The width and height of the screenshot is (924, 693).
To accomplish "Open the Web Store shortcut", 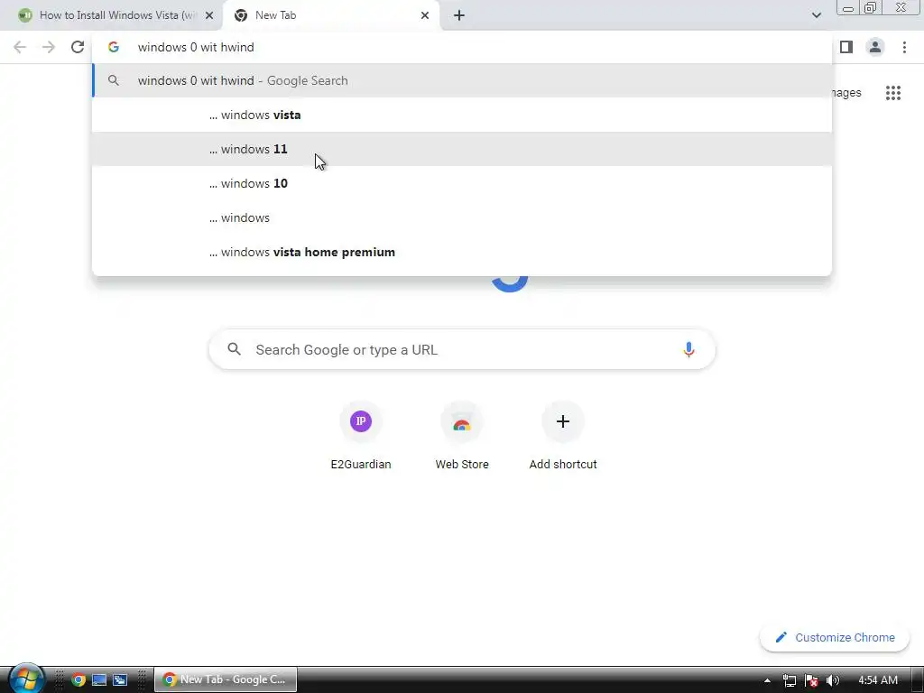I will pyautogui.click(x=462, y=436).
